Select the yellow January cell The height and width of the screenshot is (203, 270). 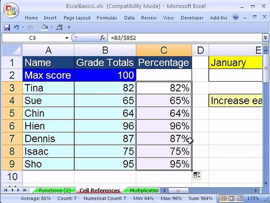pos(236,63)
